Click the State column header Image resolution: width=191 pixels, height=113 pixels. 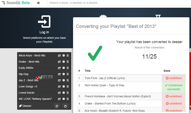(x=167, y=71)
